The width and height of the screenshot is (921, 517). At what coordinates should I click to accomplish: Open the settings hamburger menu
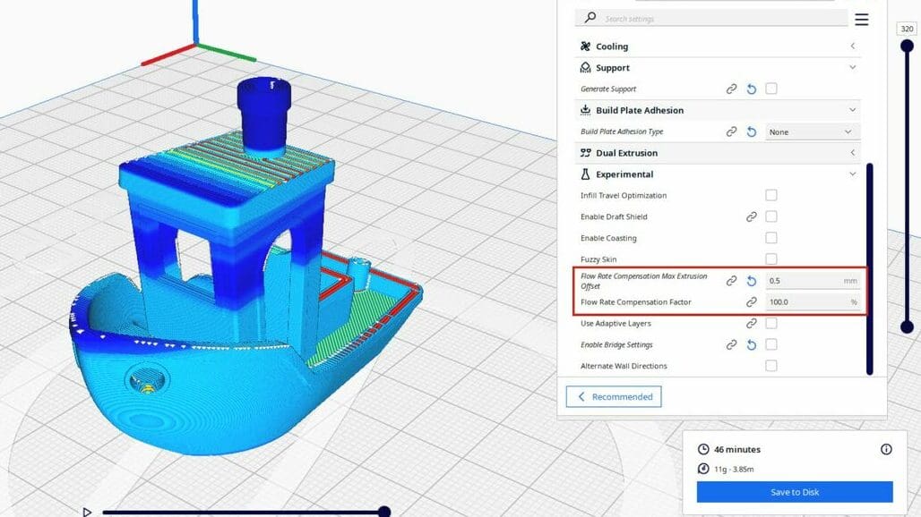tap(861, 20)
